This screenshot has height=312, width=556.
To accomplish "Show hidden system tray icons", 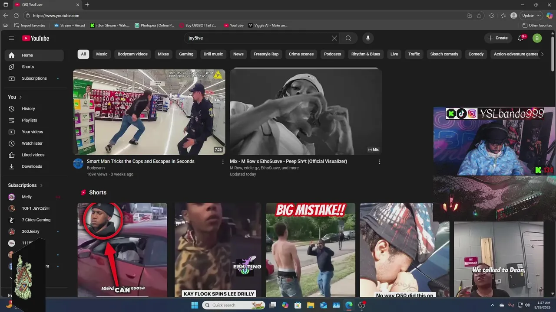I will coord(492,305).
